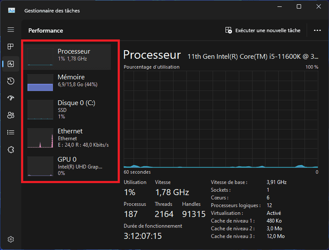The height and width of the screenshot is (250, 329).
Task: Click the Processeur mini graph thumbnail
Action: coord(40,57)
